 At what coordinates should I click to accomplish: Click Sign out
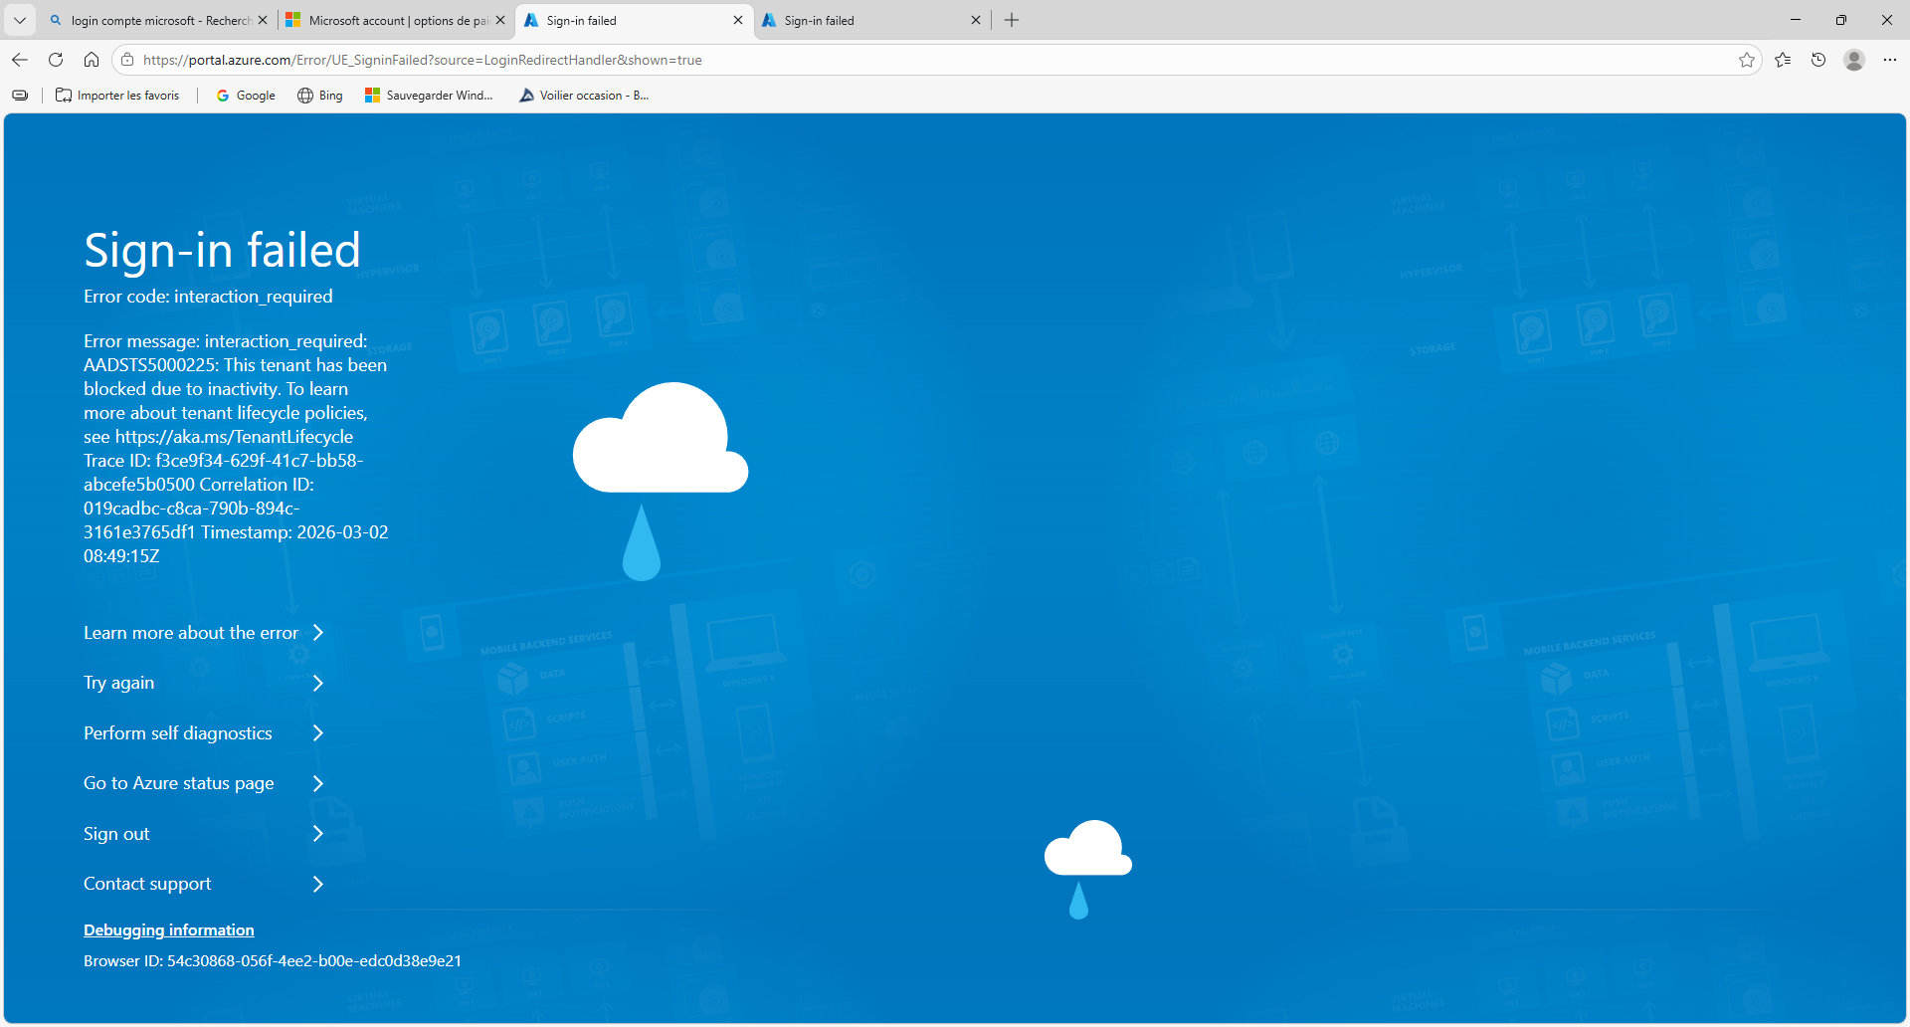tap(116, 834)
